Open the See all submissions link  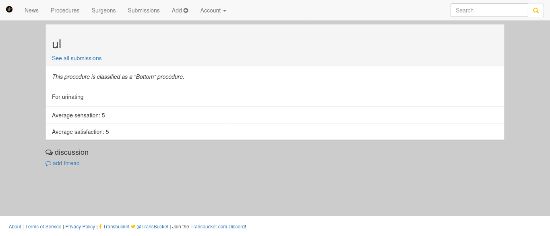click(77, 58)
